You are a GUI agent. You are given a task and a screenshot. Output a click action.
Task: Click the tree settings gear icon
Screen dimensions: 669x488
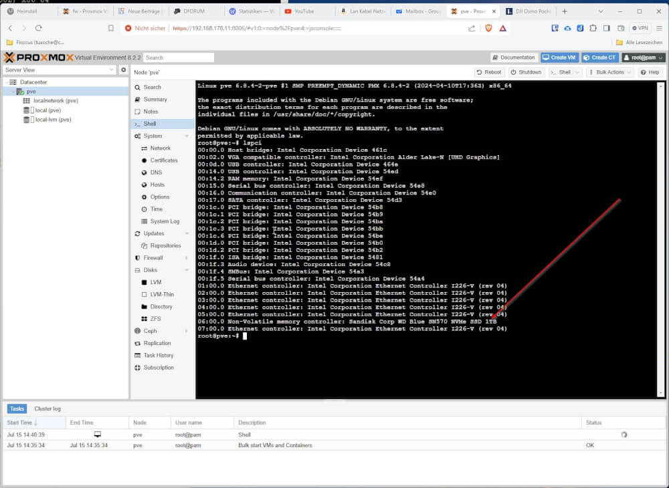123,70
